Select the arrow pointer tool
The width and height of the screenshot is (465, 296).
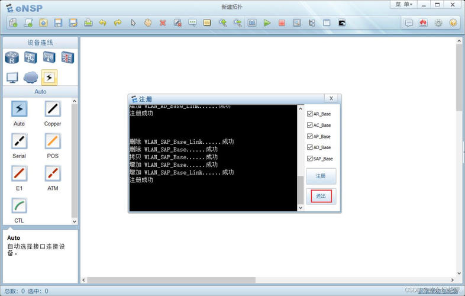point(133,23)
